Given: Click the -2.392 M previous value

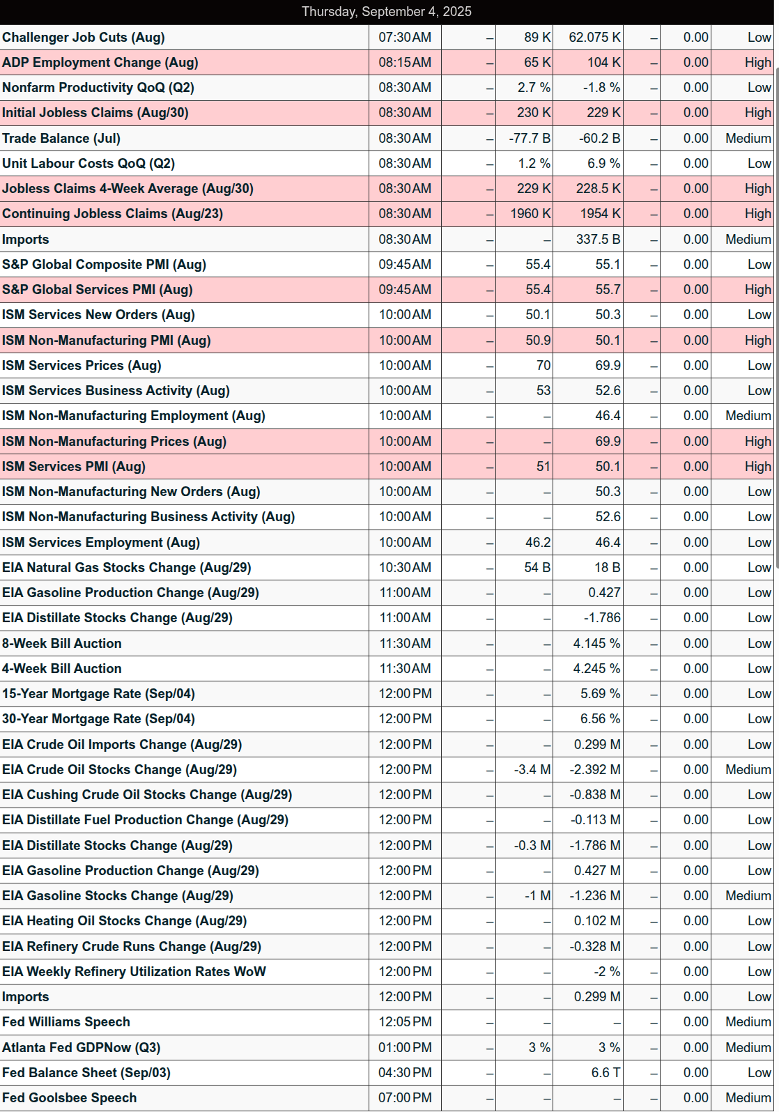Looking at the screenshot, I should click(x=595, y=770).
